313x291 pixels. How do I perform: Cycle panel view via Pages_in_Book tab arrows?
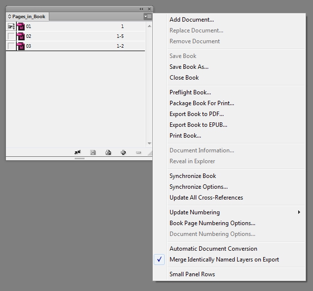9,17
